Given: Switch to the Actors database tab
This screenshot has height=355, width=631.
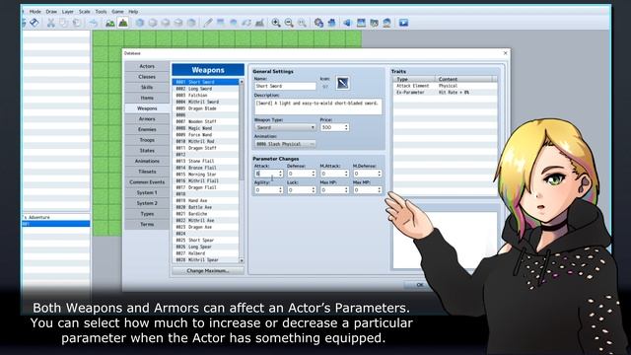Looking at the screenshot, I should click(x=147, y=66).
